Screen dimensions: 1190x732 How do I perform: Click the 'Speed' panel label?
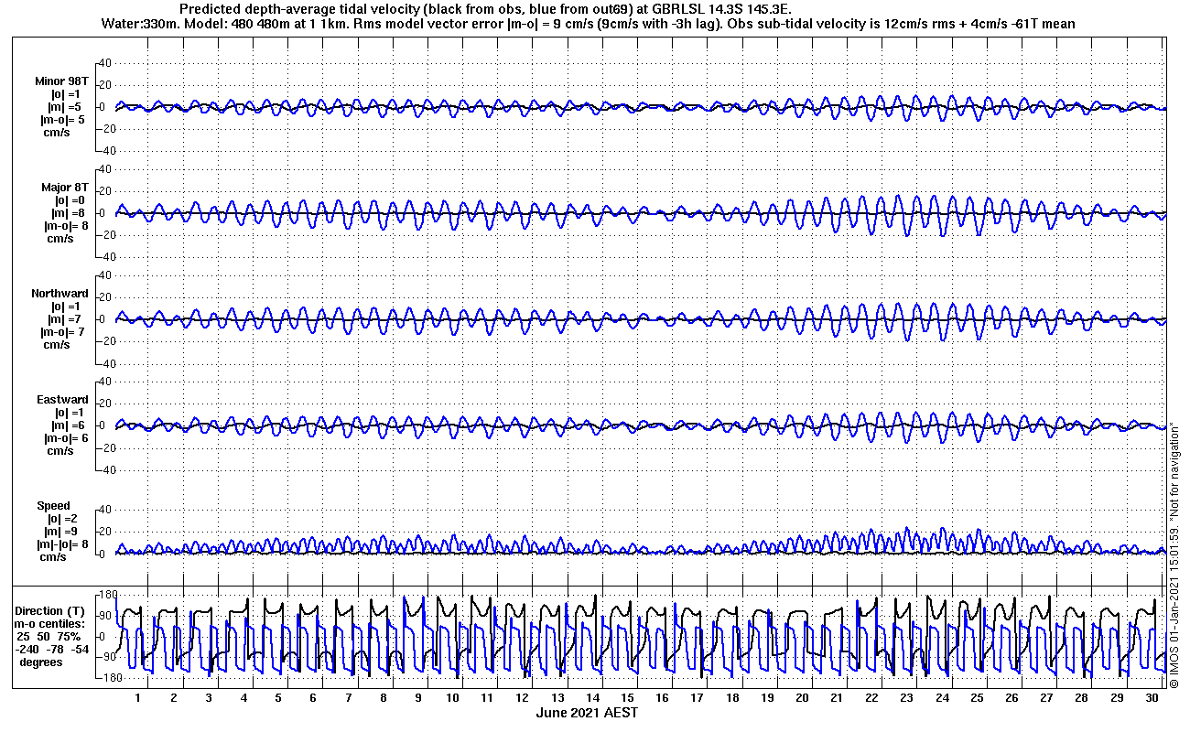click(53, 505)
